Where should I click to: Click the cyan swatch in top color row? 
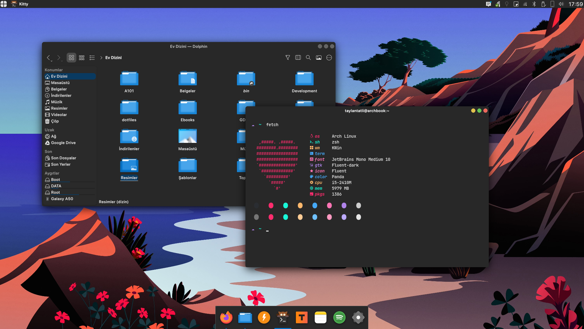point(286,206)
